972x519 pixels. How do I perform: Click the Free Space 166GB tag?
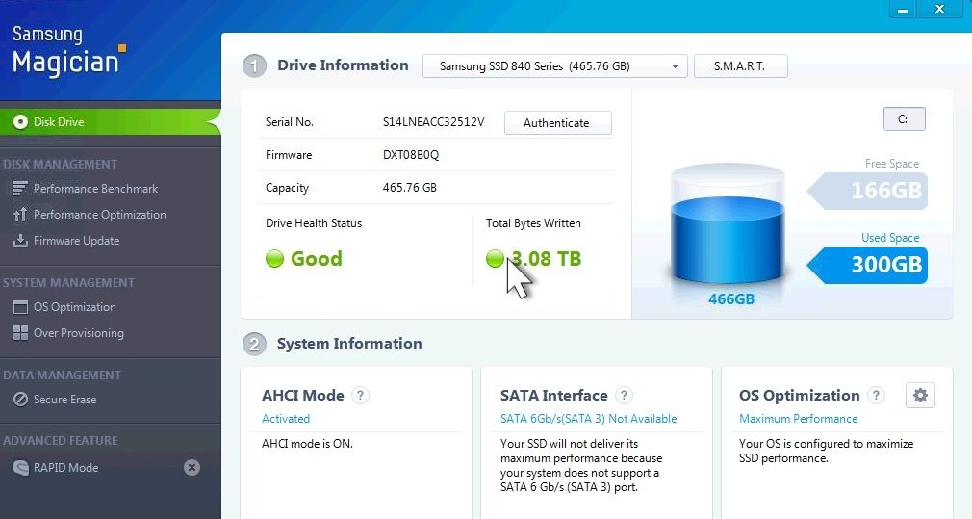tap(868, 191)
